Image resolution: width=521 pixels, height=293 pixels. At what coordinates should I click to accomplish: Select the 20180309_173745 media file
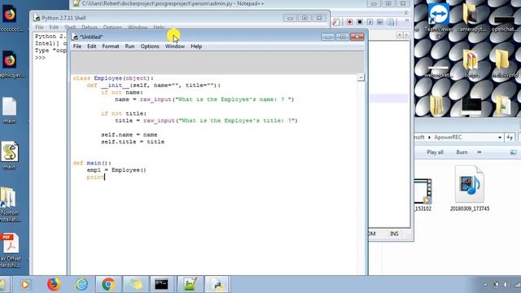[470, 189]
